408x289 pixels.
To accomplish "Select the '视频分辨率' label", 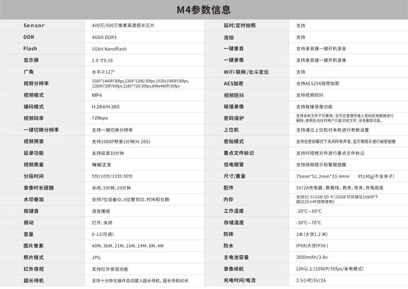I will click(36, 83).
